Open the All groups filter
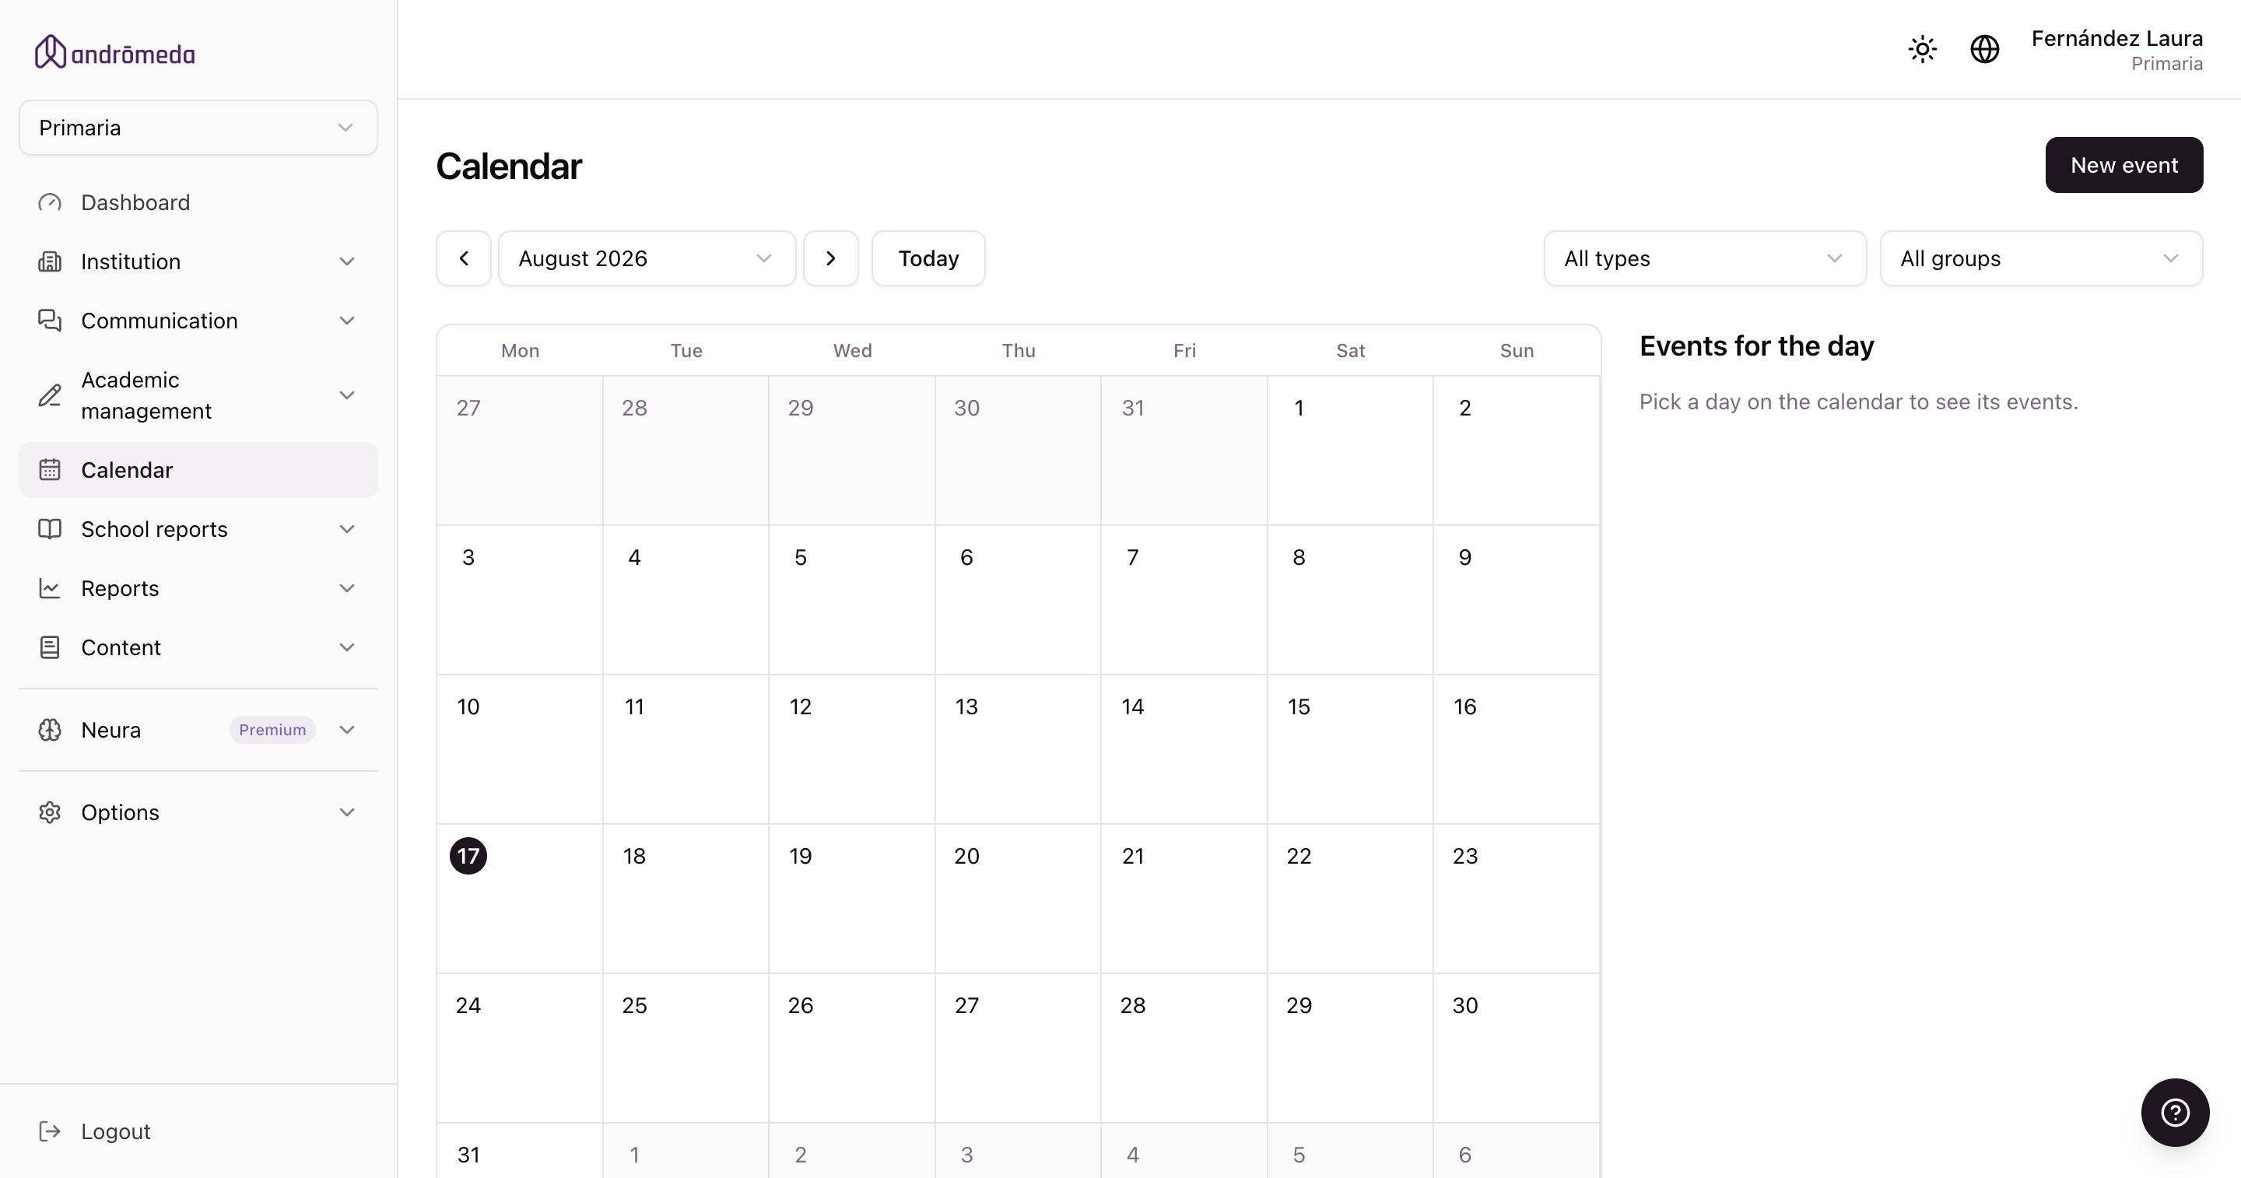The height and width of the screenshot is (1178, 2241). coord(2041,258)
